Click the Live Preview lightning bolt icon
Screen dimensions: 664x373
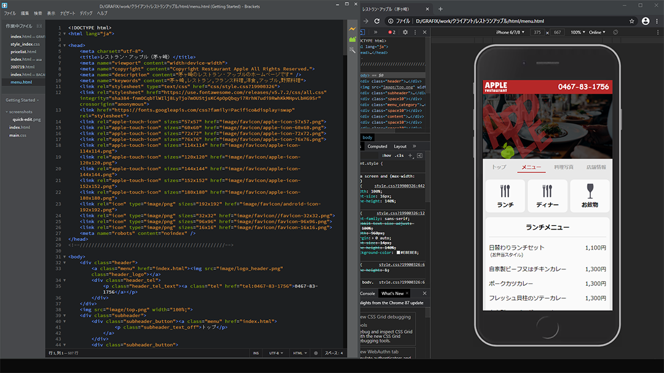(x=352, y=29)
